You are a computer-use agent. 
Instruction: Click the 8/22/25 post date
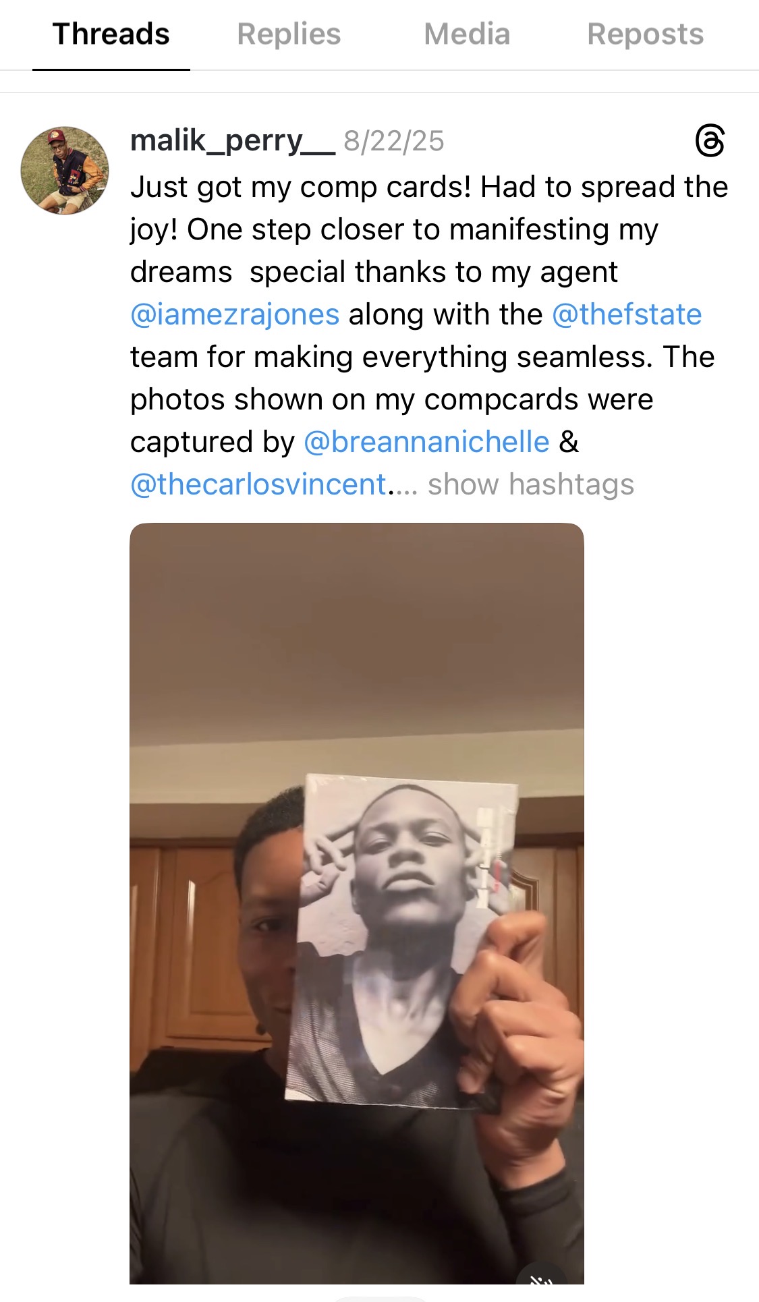(x=394, y=142)
